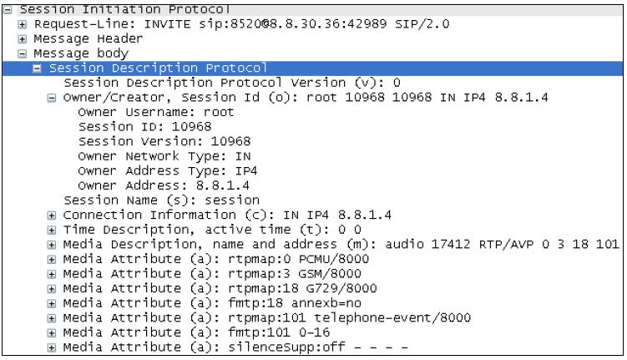The height and width of the screenshot is (360, 627).
Task: Select the Session Description Protocol Version line
Action: click(x=232, y=83)
